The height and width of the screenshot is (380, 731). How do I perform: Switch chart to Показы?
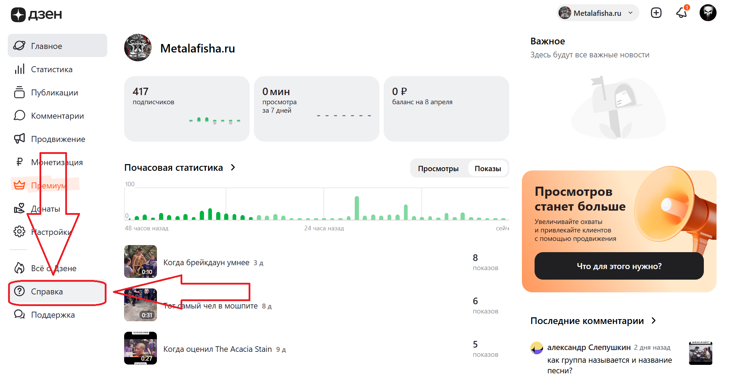[488, 168]
